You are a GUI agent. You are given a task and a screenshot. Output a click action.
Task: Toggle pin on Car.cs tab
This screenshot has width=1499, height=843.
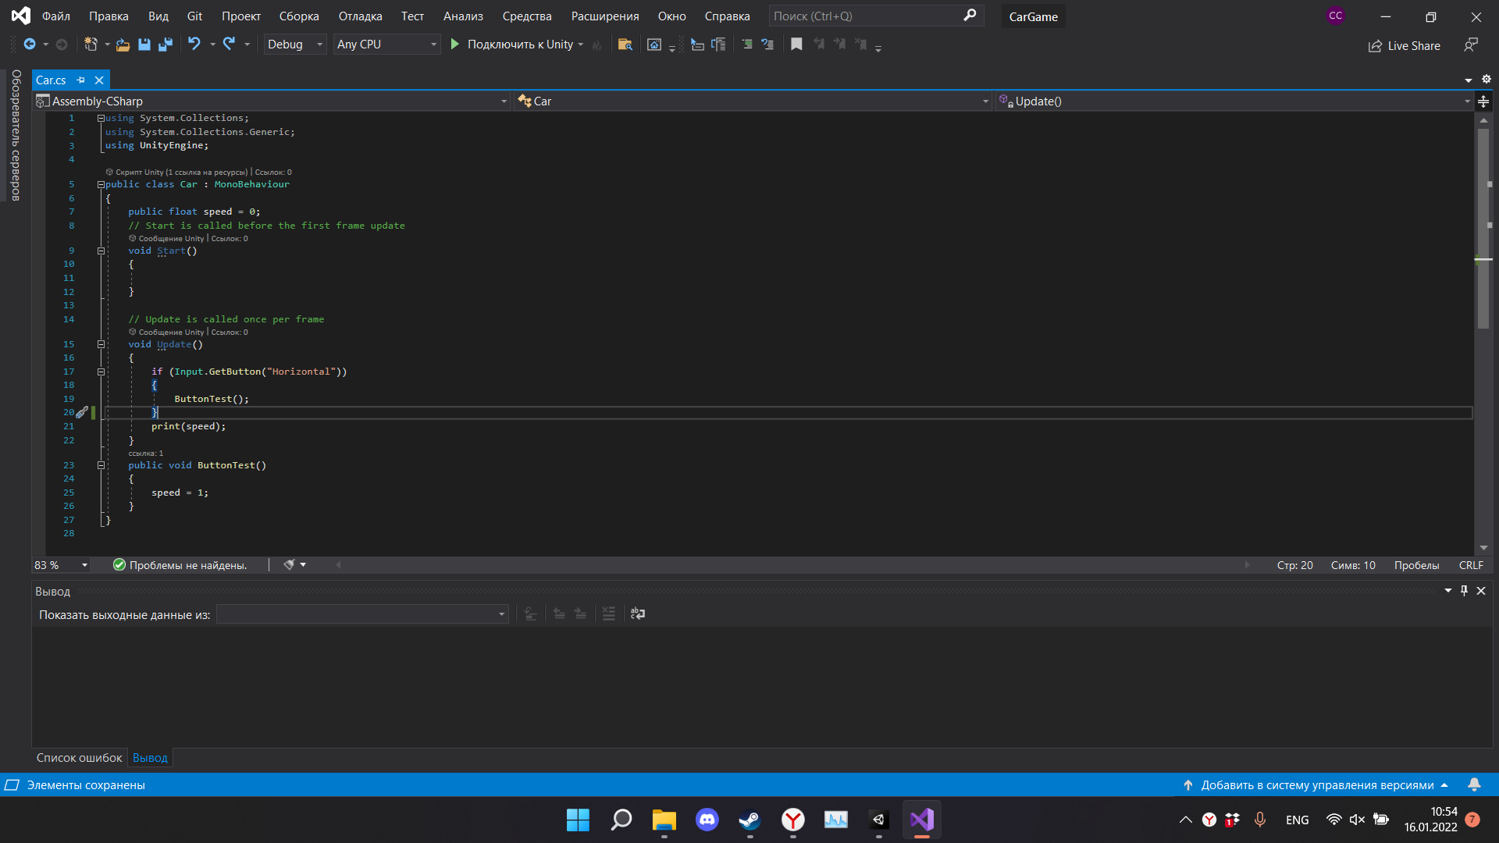(80, 80)
